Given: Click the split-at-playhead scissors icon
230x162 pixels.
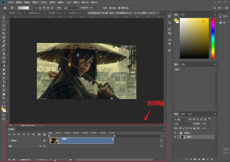Looking at the screenshot, I should 39,135.
